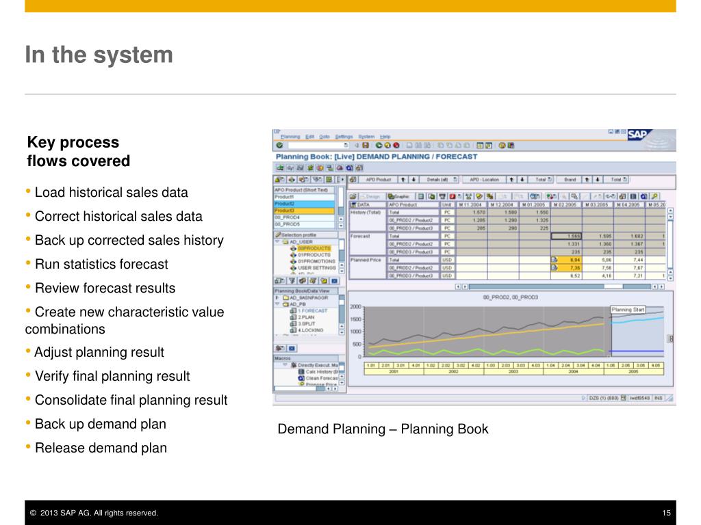Open the Settings menu

(x=344, y=137)
